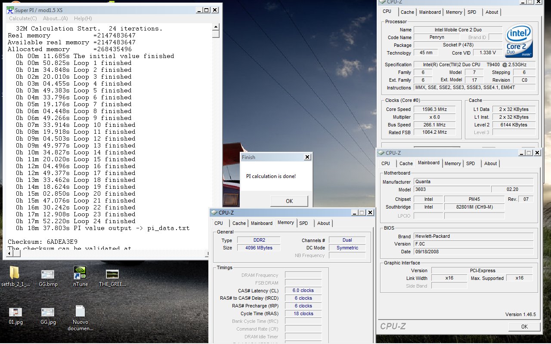Switch to Mainboard tab in top CPU-Z window
Viewport: 551px width, 344px height.
tap(430, 12)
